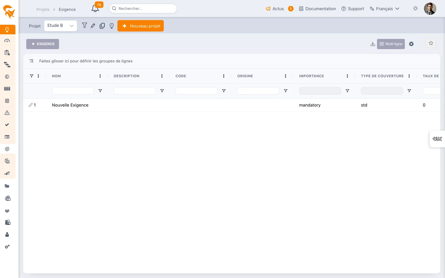Screen dimensions: 445x278
Task: Click the edit project pencil icon
Action: coord(93,26)
